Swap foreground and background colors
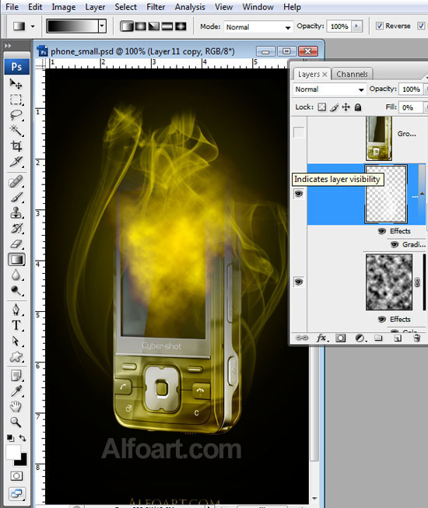Screen dimensions: 428x508 23,438
